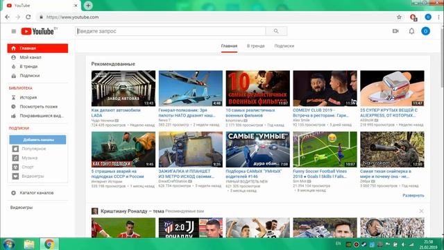Bookmark page with star icon
The height and width of the screenshot is (250, 444).
[399, 17]
